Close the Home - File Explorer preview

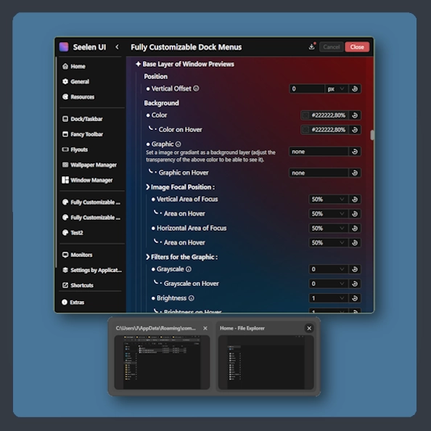coord(309,328)
